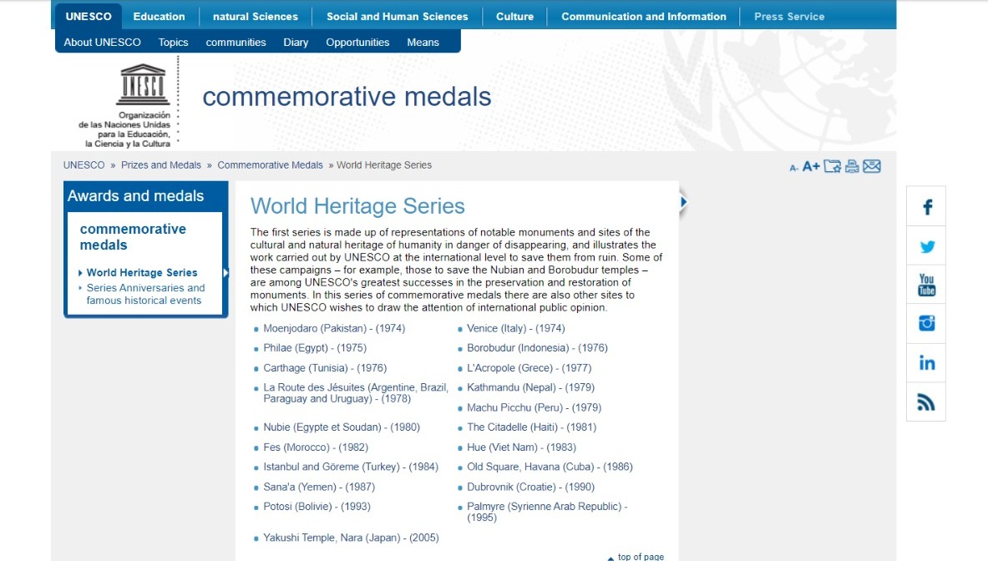Click the commemorative medals banner title
The image size is (988, 561).
point(347,96)
